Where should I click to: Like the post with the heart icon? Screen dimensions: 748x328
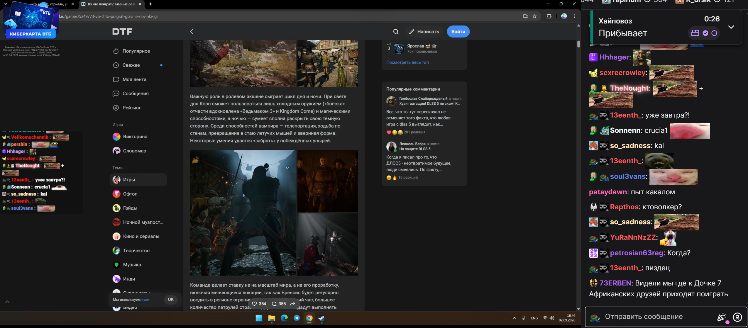coord(255,304)
